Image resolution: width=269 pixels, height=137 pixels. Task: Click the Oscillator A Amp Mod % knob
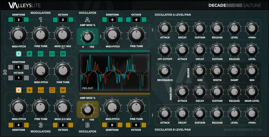pos(87,37)
